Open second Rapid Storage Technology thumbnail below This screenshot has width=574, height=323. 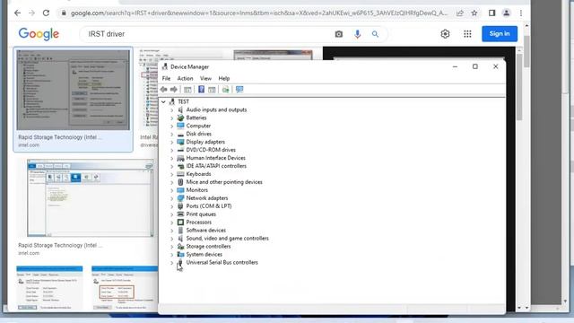[x=90, y=197]
